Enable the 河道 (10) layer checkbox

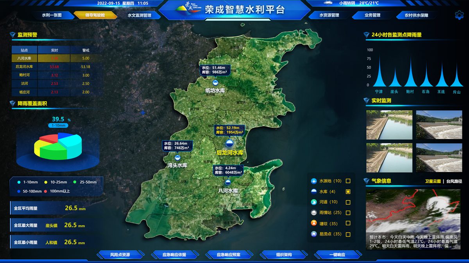click(348, 202)
